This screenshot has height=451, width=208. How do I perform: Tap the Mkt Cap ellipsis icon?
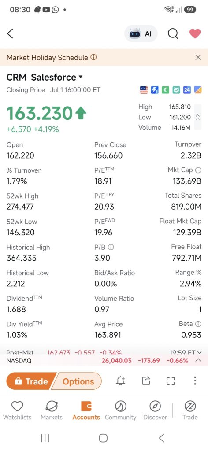click(198, 170)
